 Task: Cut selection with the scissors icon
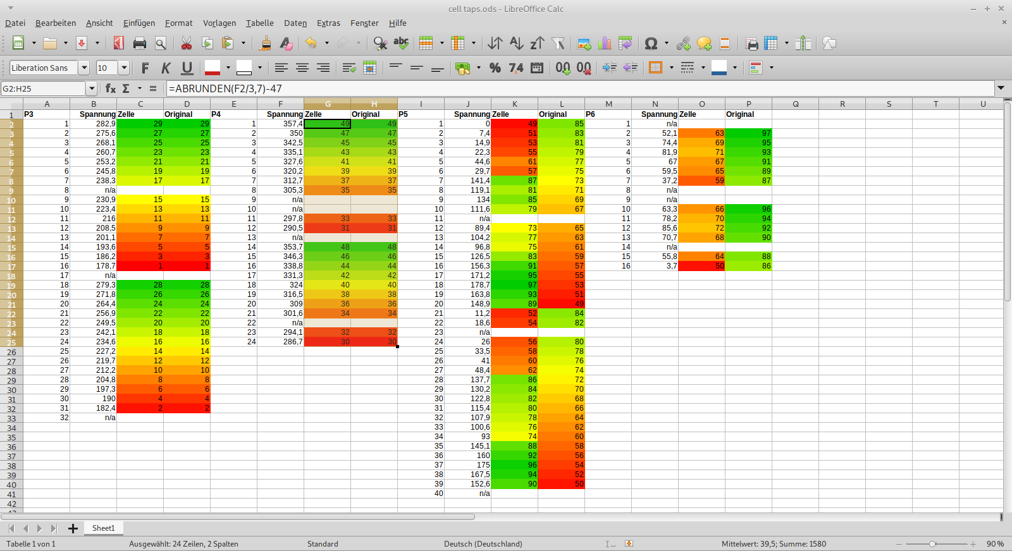186,44
